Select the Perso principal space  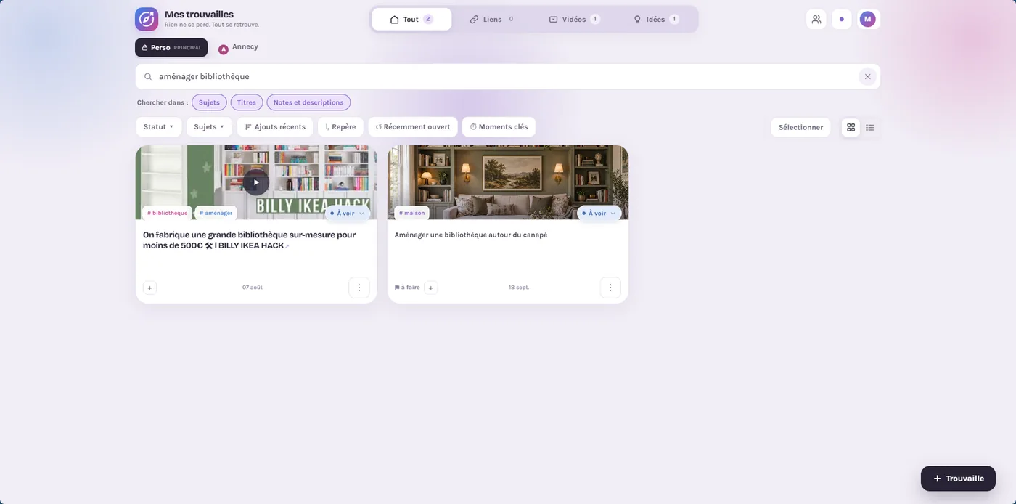coord(171,48)
